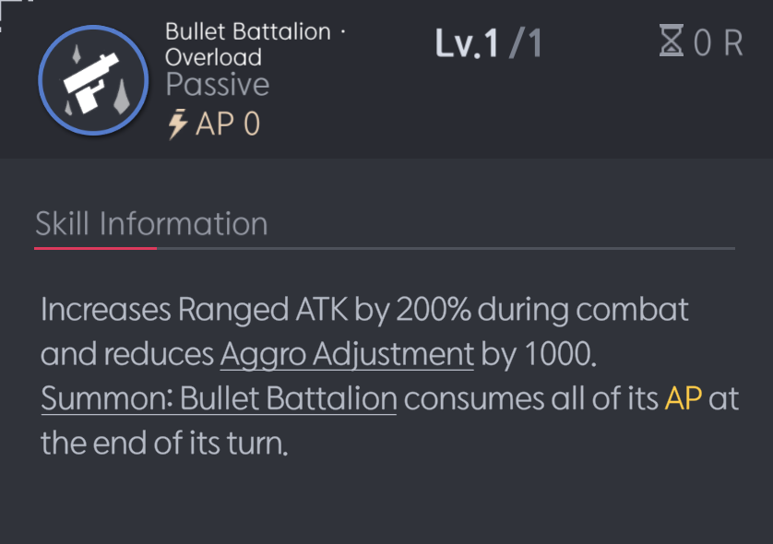Click the Lv.1 /1 level indicator
773x544 pixels.
tap(489, 43)
